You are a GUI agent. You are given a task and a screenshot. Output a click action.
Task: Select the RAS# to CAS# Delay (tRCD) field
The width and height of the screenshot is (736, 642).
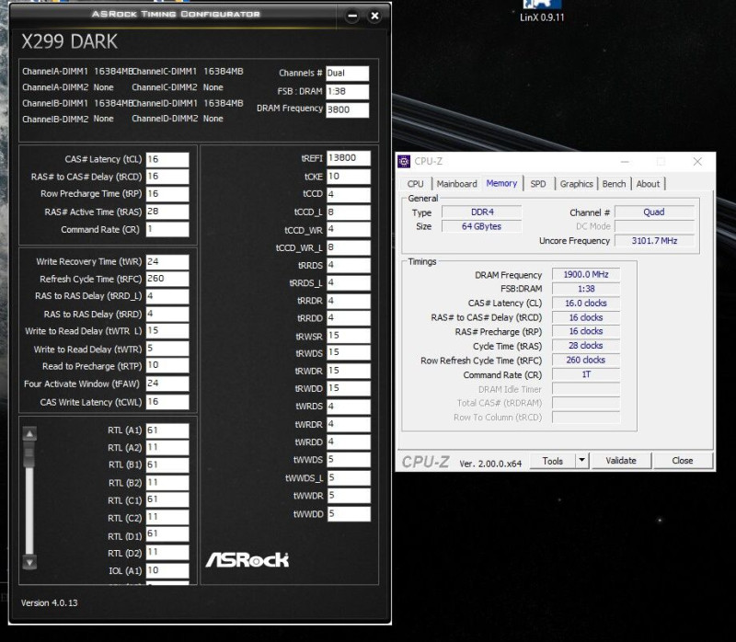point(167,177)
